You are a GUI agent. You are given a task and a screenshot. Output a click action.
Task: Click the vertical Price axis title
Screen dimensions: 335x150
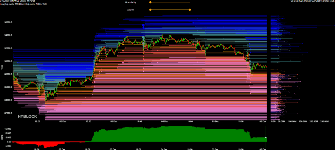coord(2,67)
